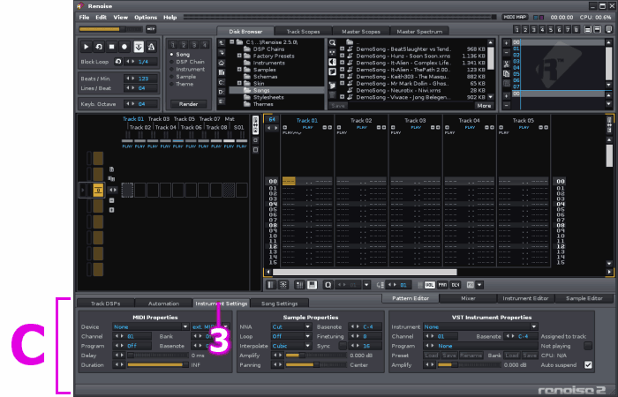Click the pattern loop playback button
Screen dimensions: 618x397
coord(99,47)
